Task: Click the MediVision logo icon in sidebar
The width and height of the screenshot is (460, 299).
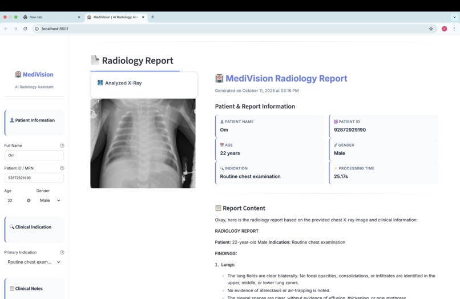Action: click(18, 74)
